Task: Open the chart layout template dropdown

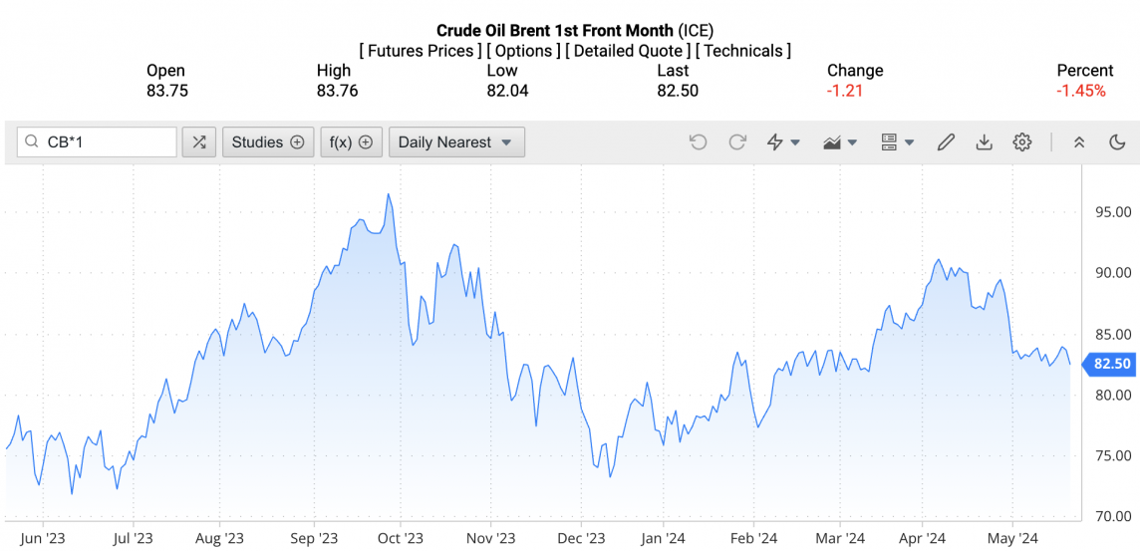Action: (897, 142)
